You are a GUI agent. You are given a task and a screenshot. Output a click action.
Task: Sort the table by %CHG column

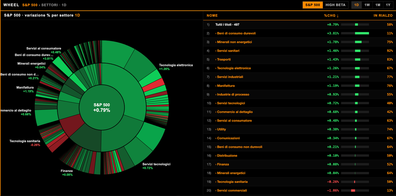click(x=331, y=16)
